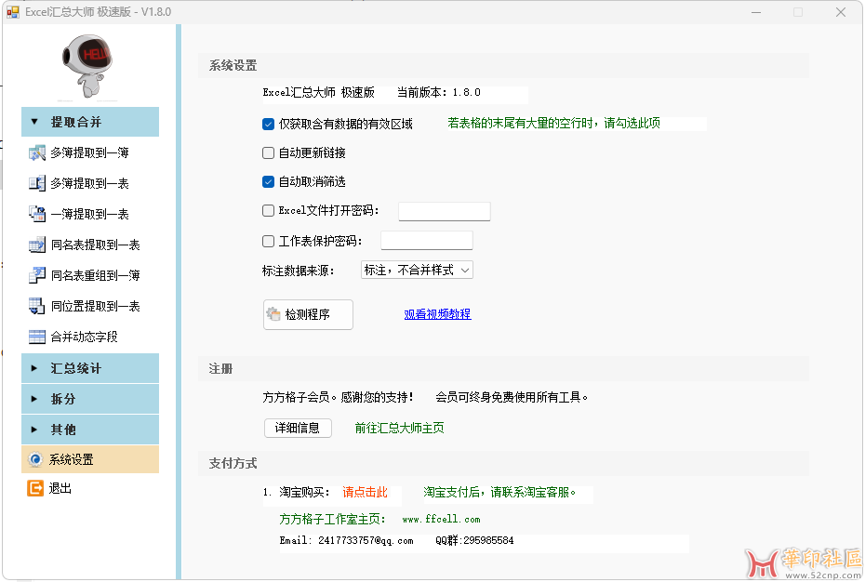Open the 观看视频教程 link
865x582 pixels.
(437, 314)
